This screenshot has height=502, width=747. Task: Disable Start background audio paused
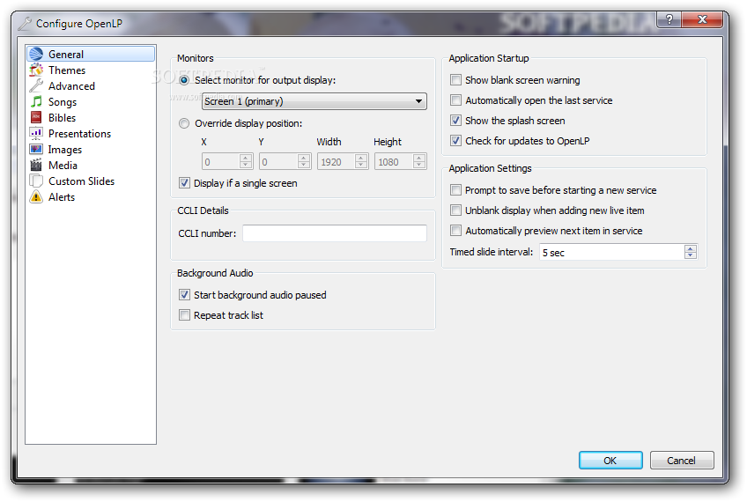click(184, 295)
